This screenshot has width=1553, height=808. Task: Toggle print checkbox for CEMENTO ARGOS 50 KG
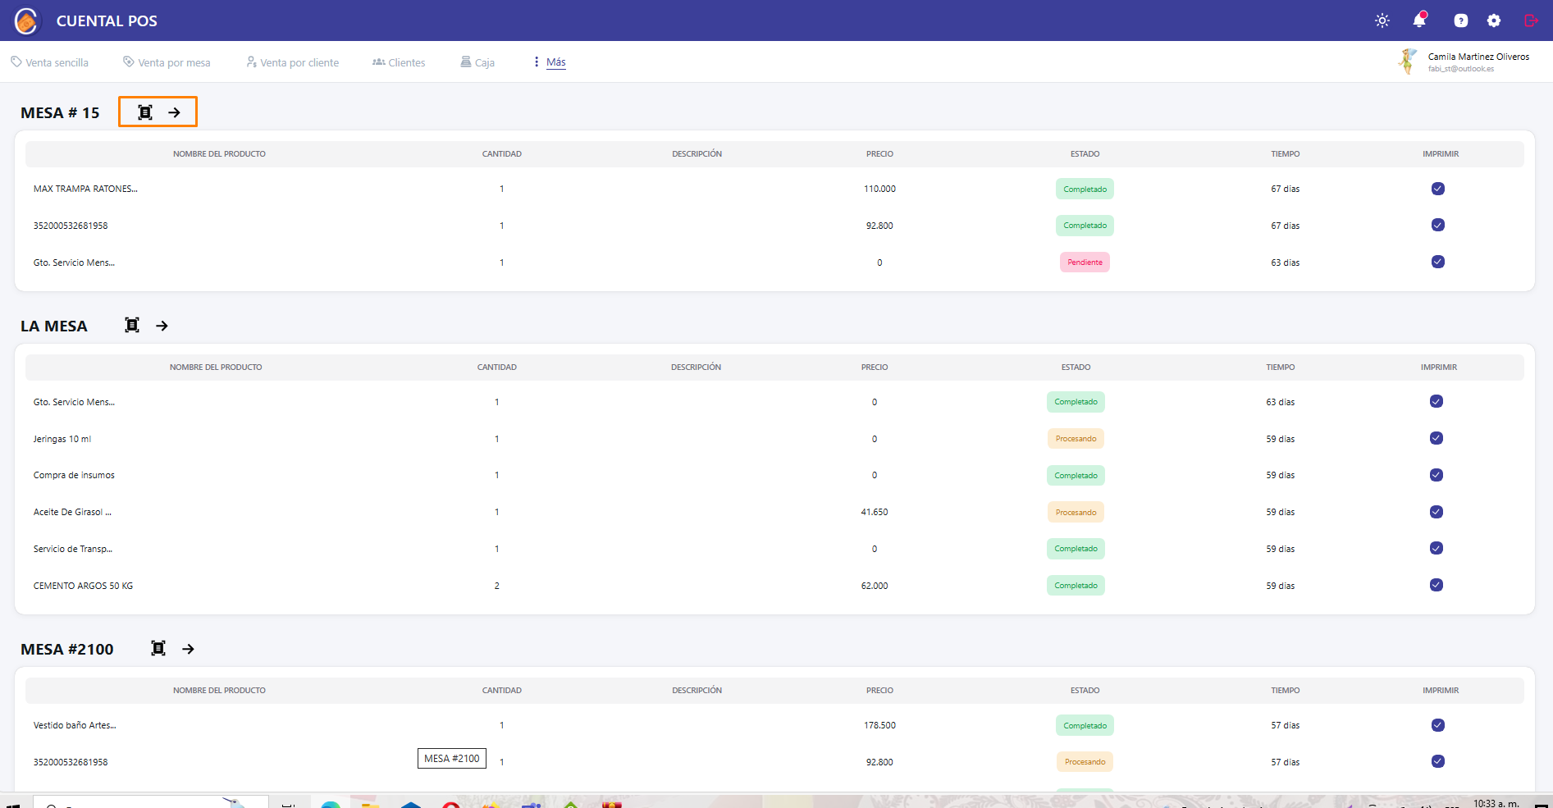(1436, 585)
